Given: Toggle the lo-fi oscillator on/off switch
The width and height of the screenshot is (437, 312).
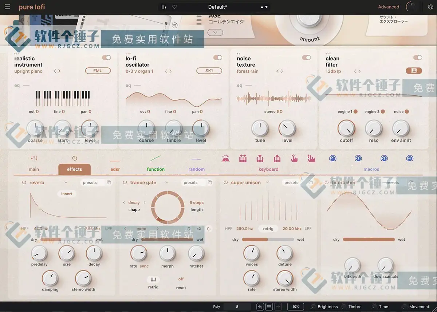Looking at the screenshot, I should (218, 58).
